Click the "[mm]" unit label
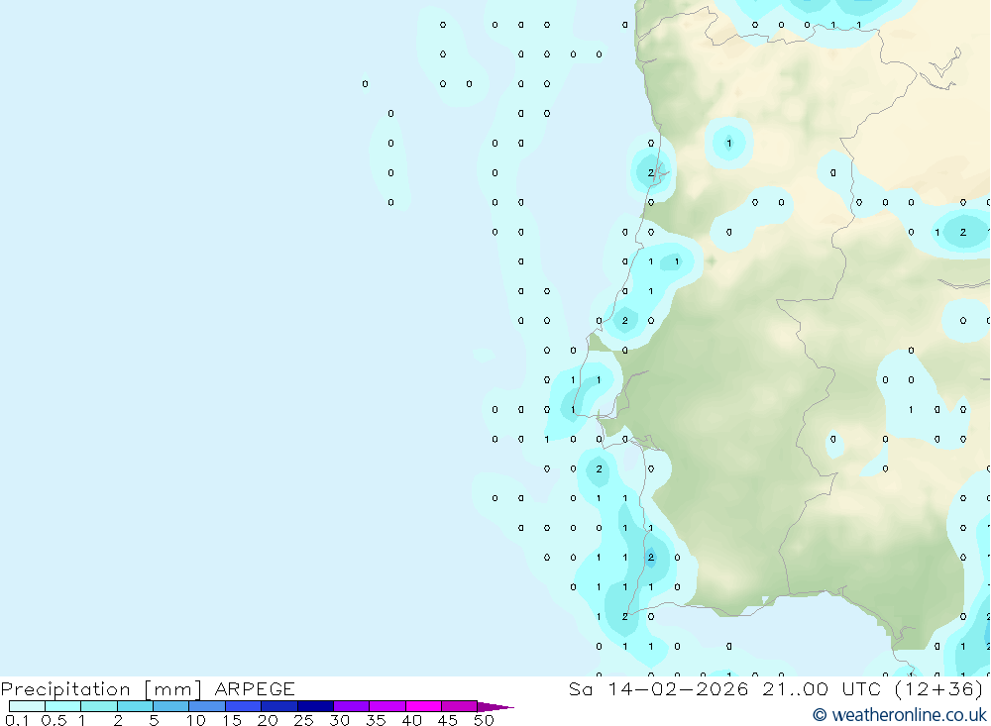This screenshot has height=726, width=991. pyautogui.click(x=173, y=689)
